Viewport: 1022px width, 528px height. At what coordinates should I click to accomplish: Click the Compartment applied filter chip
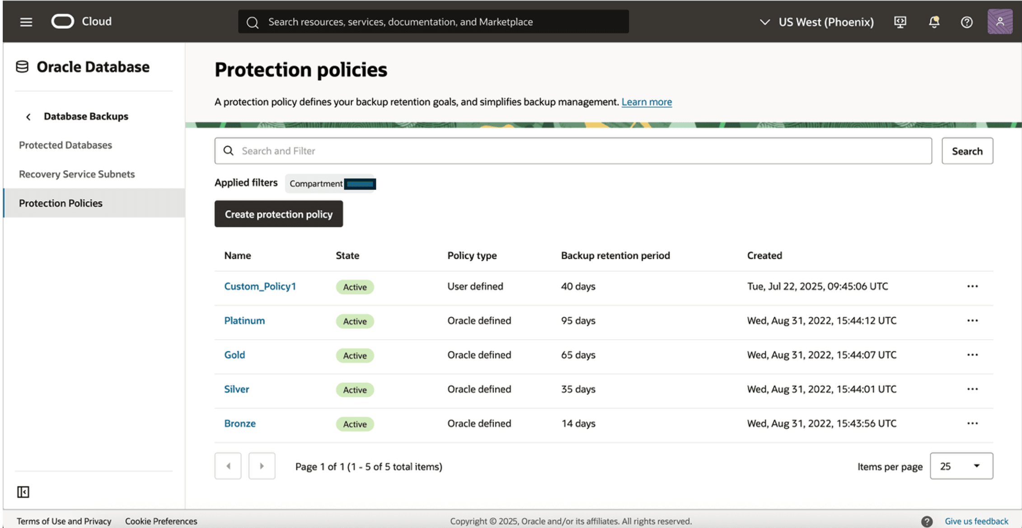331,184
